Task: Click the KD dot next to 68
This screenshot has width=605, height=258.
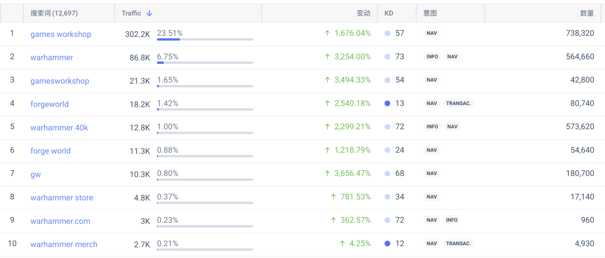Action: (x=388, y=173)
